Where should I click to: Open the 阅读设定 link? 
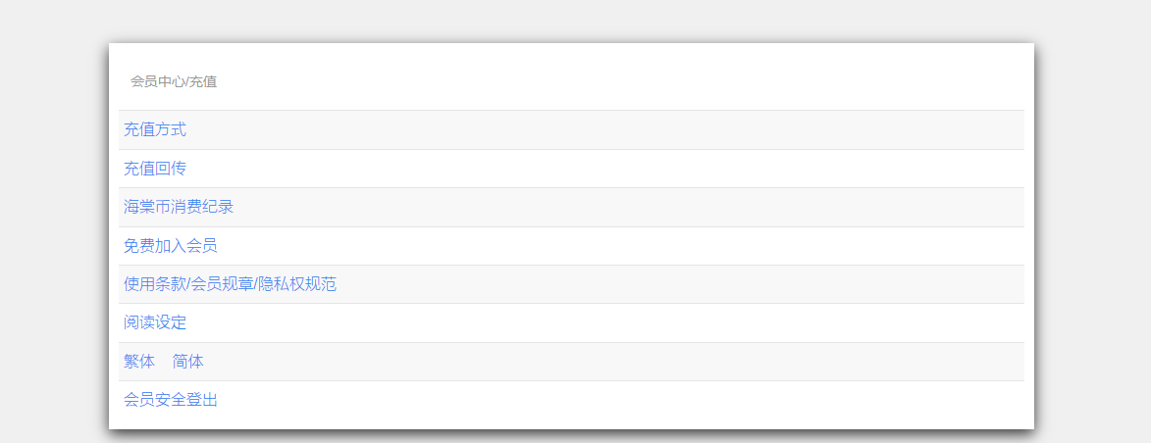(x=155, y=322)
